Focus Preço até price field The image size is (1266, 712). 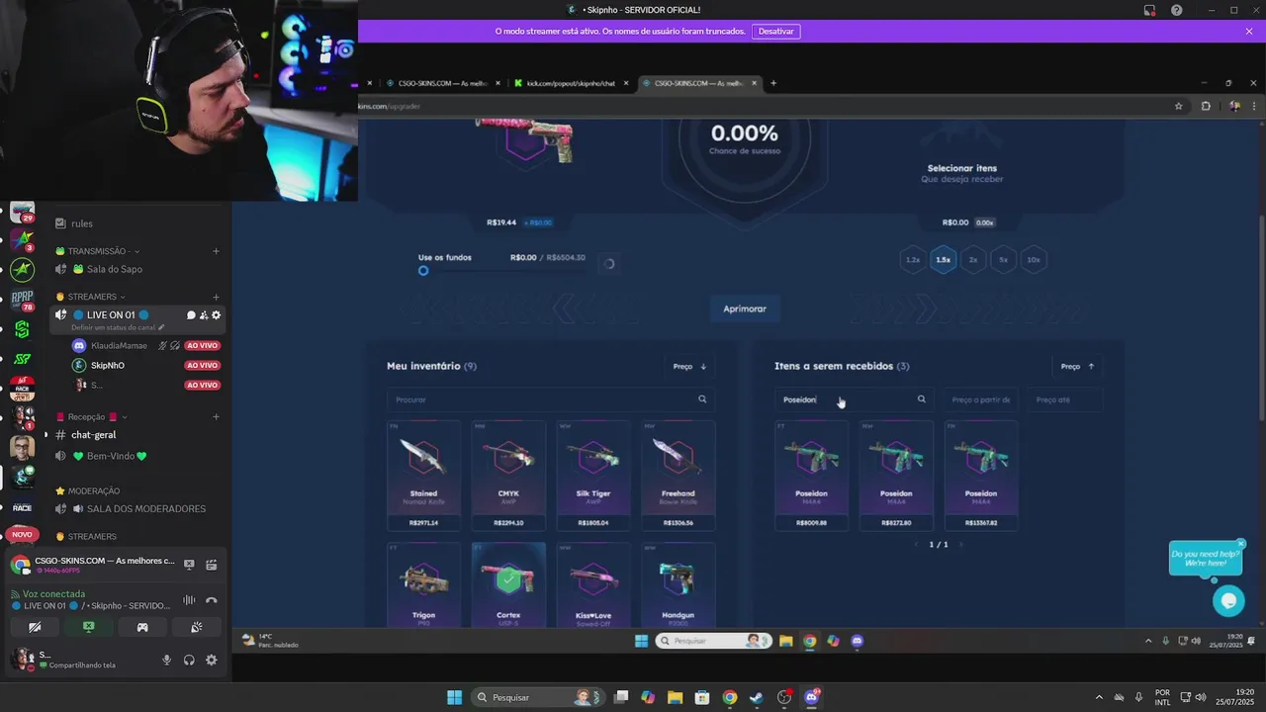[1064, 400]
